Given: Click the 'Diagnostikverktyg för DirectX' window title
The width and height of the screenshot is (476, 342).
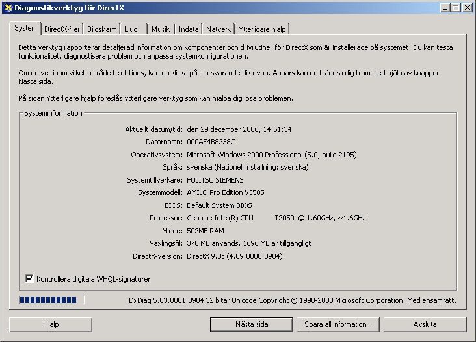Looking at the screenshot, I should 69,8.
